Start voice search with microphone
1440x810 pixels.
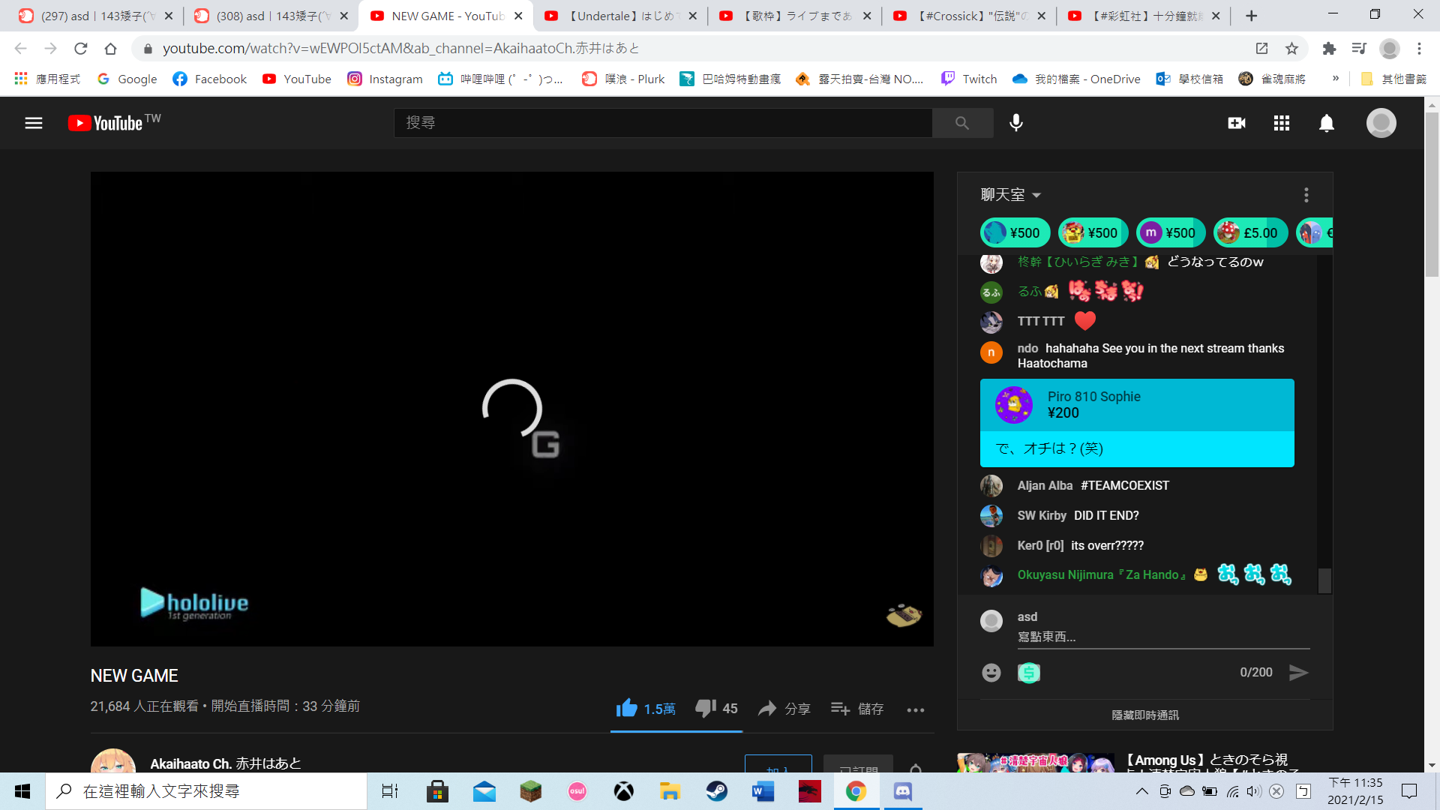pos(1016,123)
